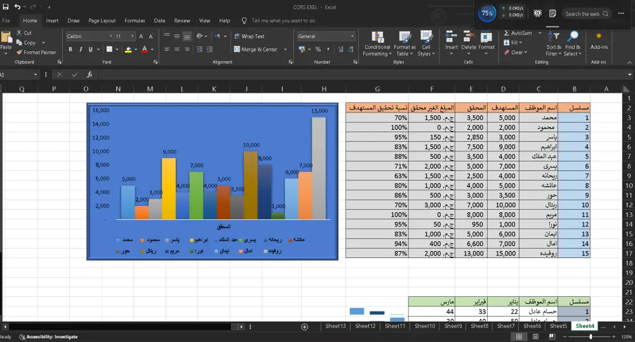The image size is (635, 342).
Task: Activate the Format Painter brush
Action: (36, 52)
